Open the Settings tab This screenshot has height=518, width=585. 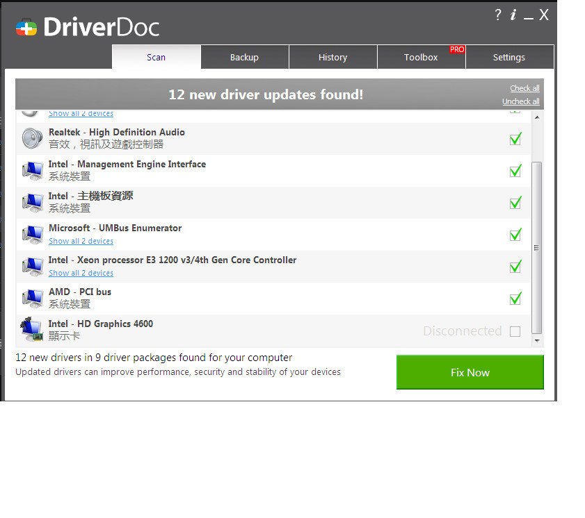pyautogui.click(x=509, y=57)
